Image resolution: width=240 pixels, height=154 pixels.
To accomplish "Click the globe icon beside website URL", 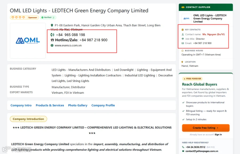I will [x=52, y=45].
